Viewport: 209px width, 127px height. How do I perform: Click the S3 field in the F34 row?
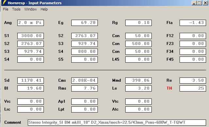[x=30, y=52]
